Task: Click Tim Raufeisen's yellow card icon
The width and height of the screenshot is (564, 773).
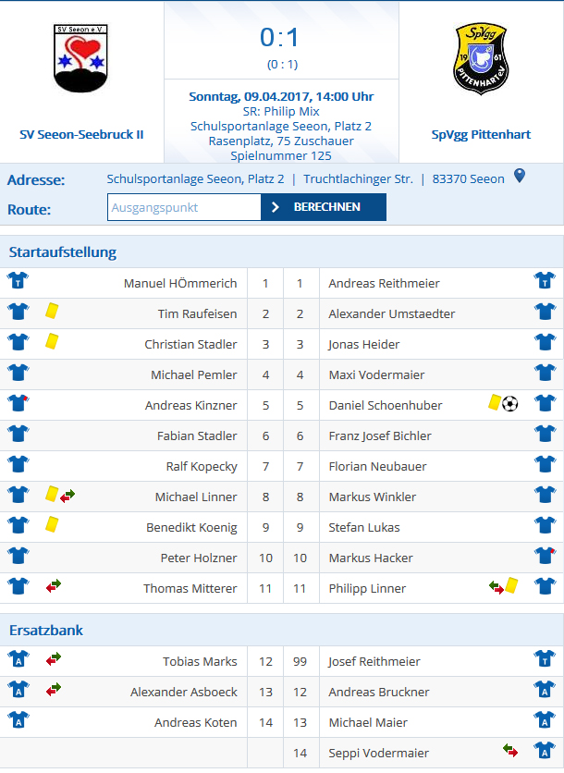Action: [x=52, y=311]
